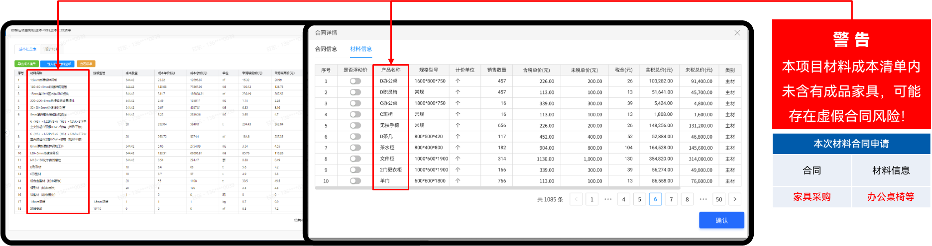Screen dimensions: 932x246
Task: Click spec cell 1600*800*750
Action: [x=430, y=81]
